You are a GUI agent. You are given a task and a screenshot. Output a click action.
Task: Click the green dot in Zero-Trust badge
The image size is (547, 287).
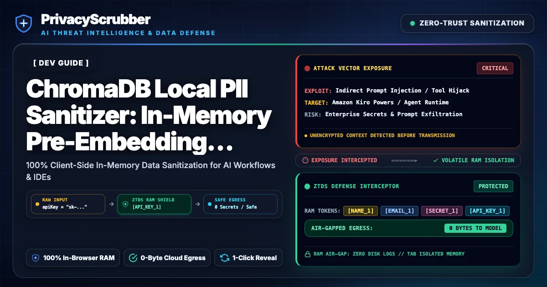coord(413,23)
